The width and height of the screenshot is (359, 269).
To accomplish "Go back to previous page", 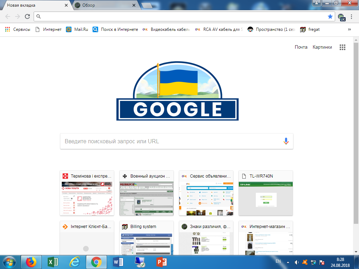I will tap(8, 16).
